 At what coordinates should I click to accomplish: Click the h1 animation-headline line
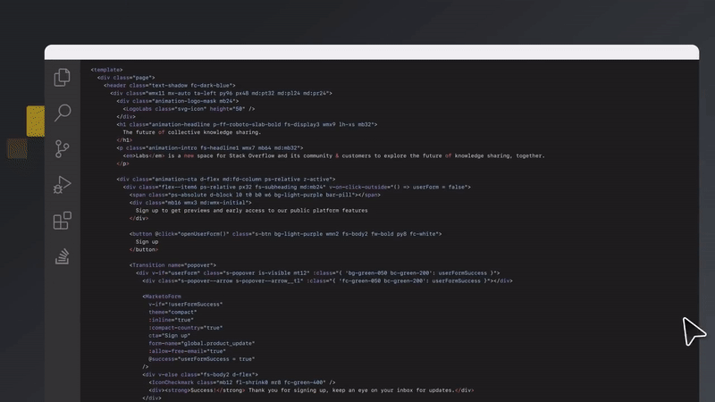click(247, 124)
